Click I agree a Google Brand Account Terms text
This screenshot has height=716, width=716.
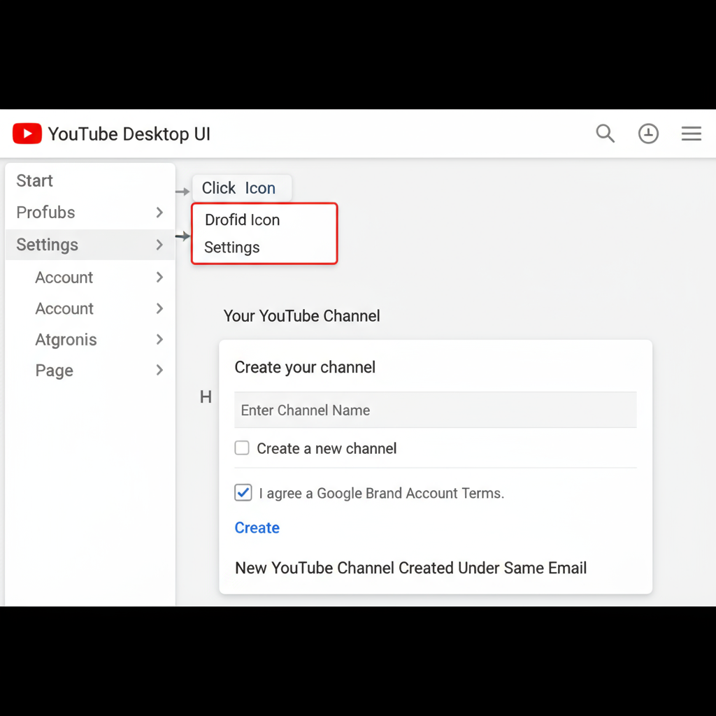click(x=381, y=493)
